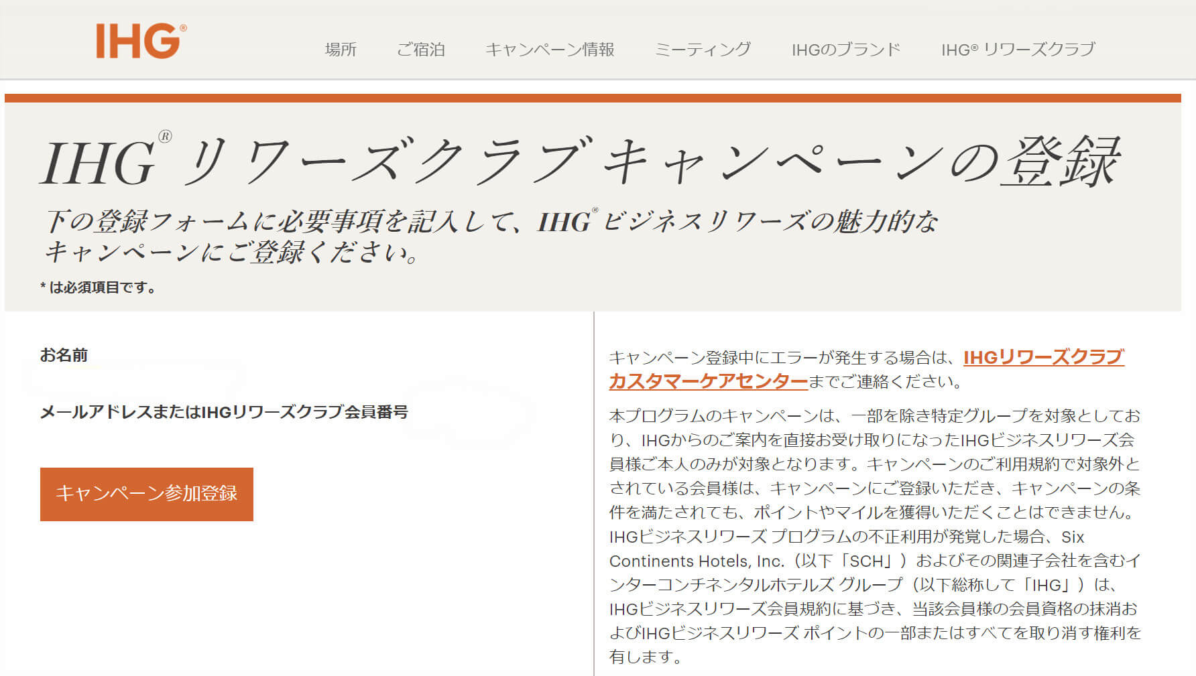
Task: Select the IHG® リワーズクラブ header menu item
Action: pyautogui.click(x=1018, y=50)
